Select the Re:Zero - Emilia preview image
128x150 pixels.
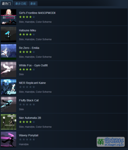pos(9,52)
